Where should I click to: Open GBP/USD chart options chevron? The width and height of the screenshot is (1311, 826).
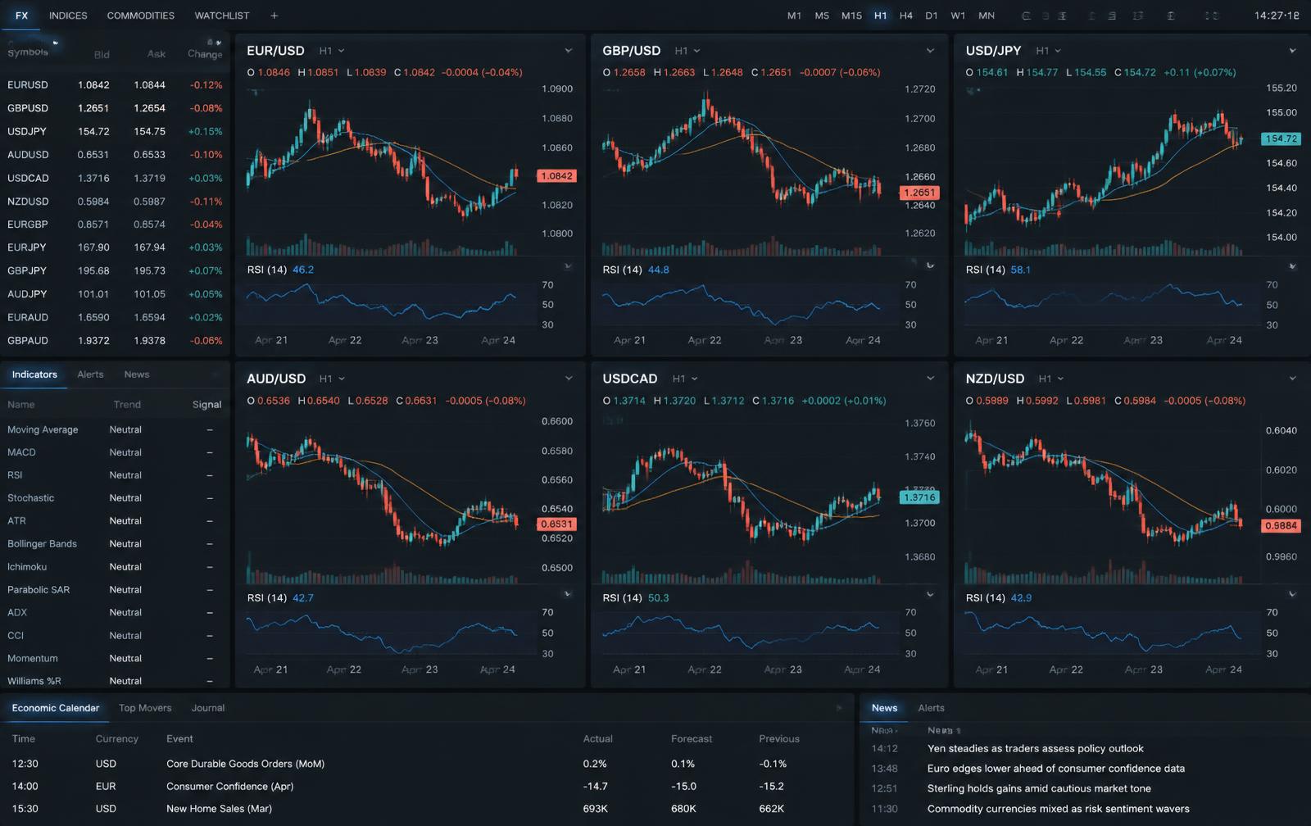[x=930, y=51]
